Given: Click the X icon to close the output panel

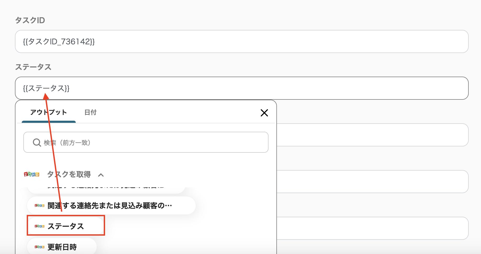Looking at the screenshot, I should [x=264, y=113].
